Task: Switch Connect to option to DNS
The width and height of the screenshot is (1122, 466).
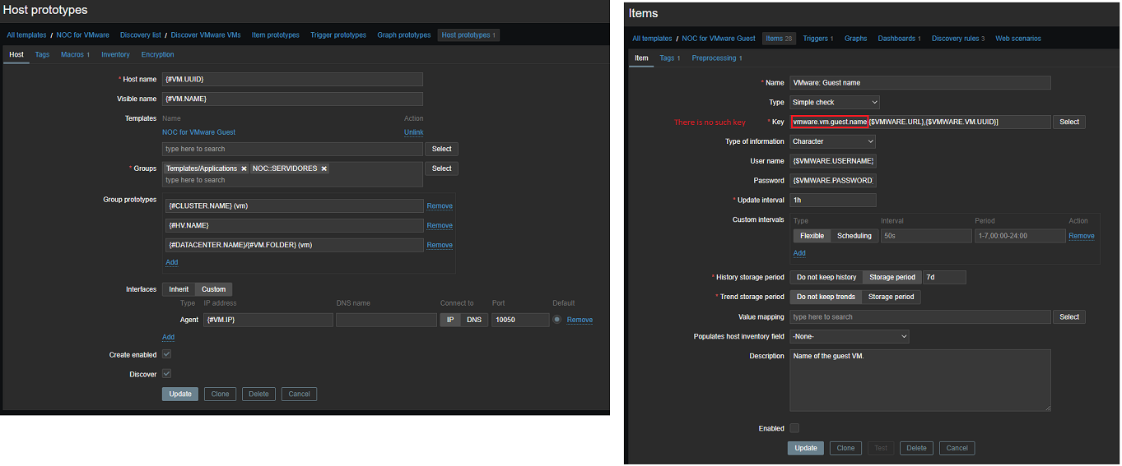Action: coord(474,320)
